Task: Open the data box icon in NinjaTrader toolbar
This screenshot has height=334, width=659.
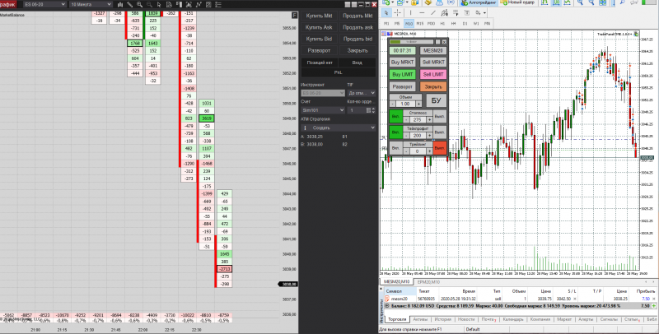Action: (169, 5)
